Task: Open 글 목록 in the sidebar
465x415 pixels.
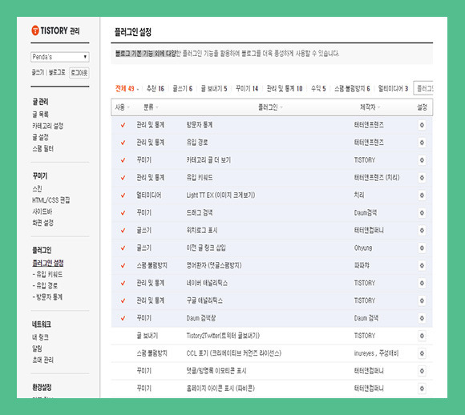Action: tap(40, 115)
